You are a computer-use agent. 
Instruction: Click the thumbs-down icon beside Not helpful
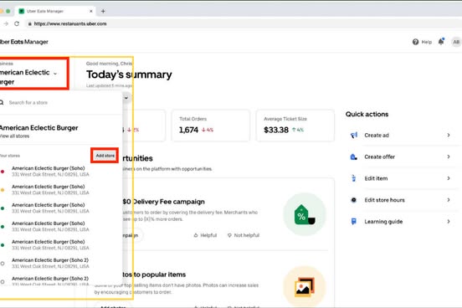point(229,235)
